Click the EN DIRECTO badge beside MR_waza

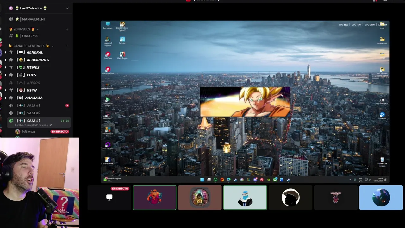tap(59, 131)
